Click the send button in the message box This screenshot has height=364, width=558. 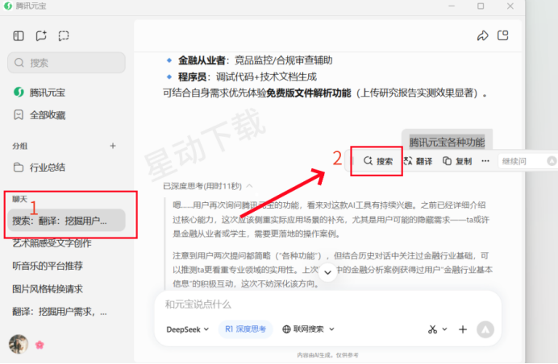(485, 329)
